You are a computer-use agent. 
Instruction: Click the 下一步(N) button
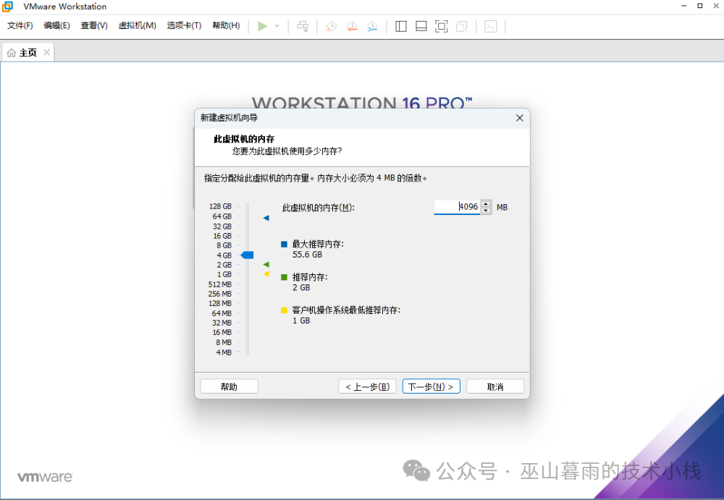[431, 386]
